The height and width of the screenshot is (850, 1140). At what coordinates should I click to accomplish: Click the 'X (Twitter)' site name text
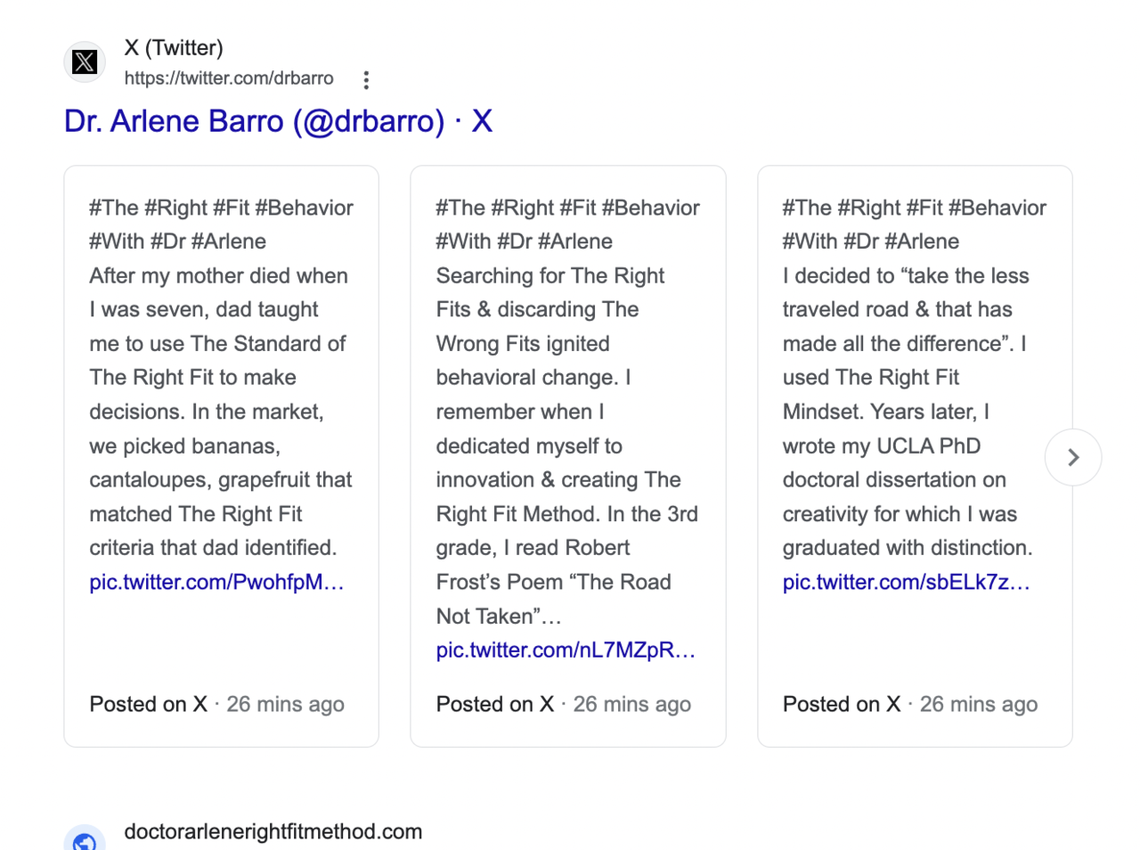click(x=174, y=48)
